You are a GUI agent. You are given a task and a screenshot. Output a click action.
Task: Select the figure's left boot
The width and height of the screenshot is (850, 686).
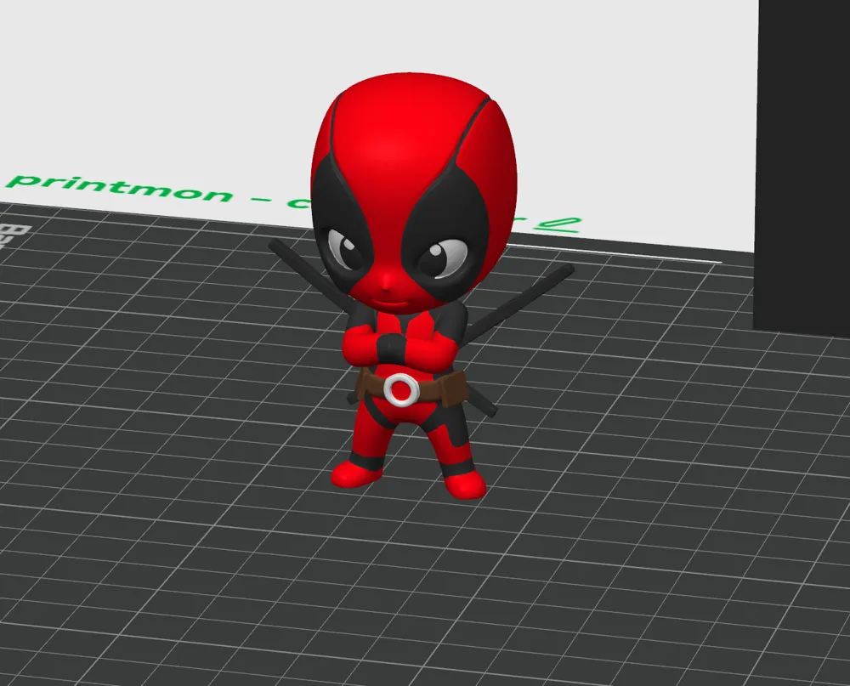pos(356,473)
